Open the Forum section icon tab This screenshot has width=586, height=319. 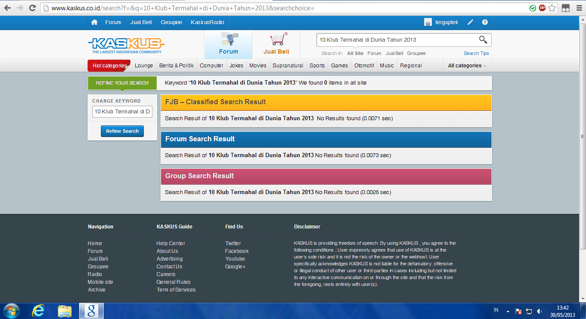(x=228, y=44)
